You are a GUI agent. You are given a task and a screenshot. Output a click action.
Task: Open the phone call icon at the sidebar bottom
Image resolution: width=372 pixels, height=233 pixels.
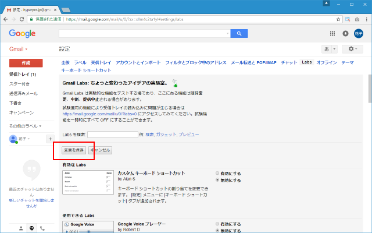(x=42, y=228)
